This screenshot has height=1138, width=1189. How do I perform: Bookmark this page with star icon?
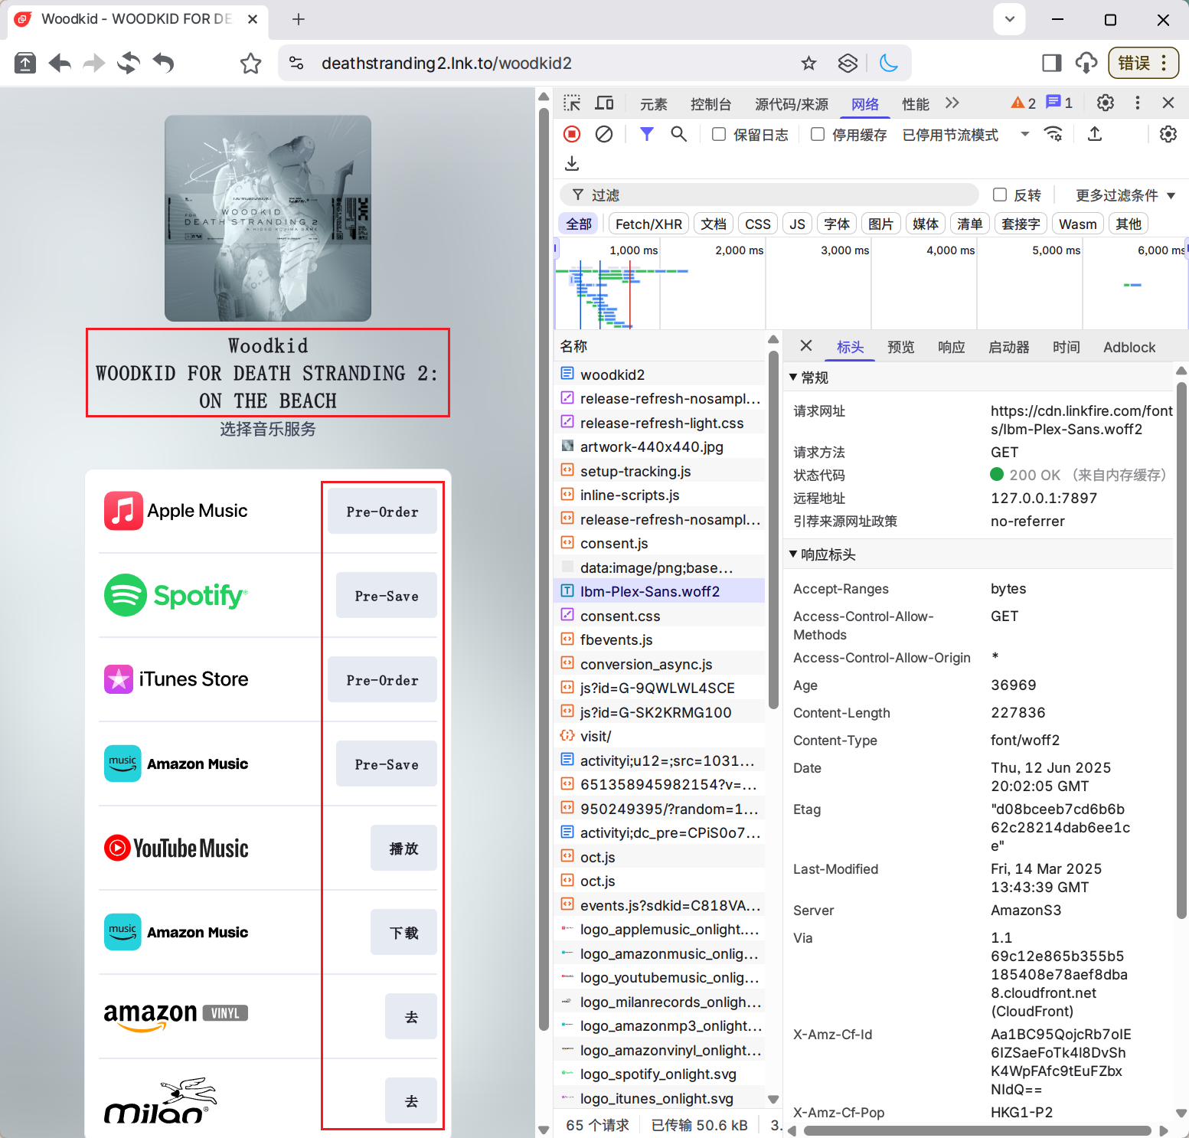pos(808,64)
